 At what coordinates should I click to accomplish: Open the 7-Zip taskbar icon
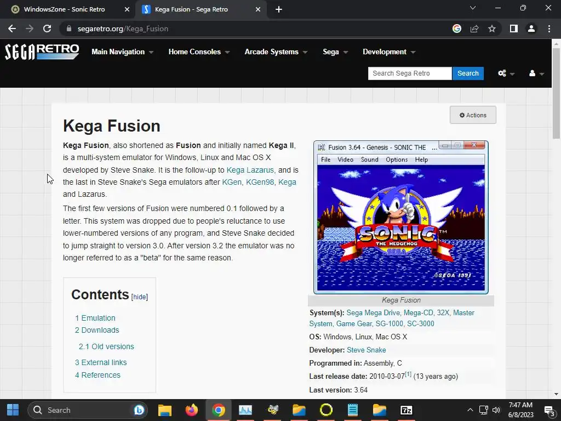click(x=406, y=410)
